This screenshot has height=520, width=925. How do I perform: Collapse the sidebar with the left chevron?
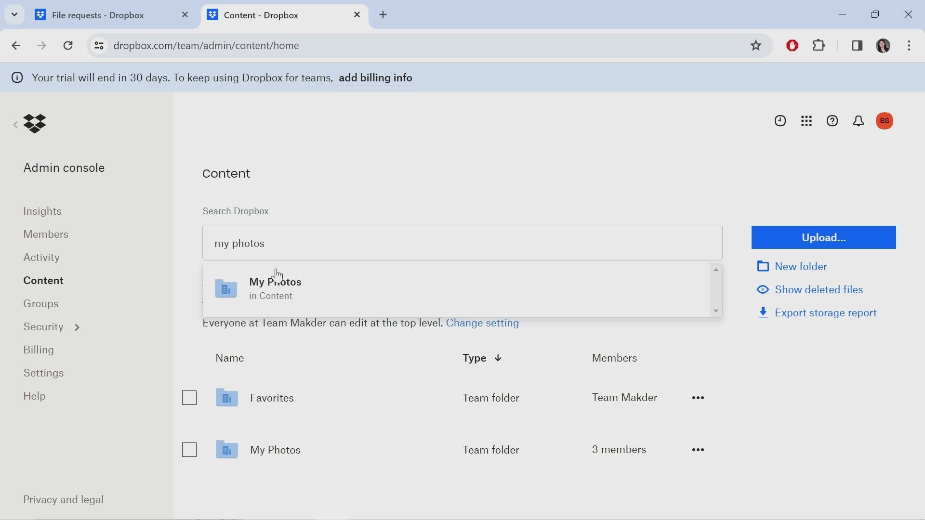click(15, 125)
